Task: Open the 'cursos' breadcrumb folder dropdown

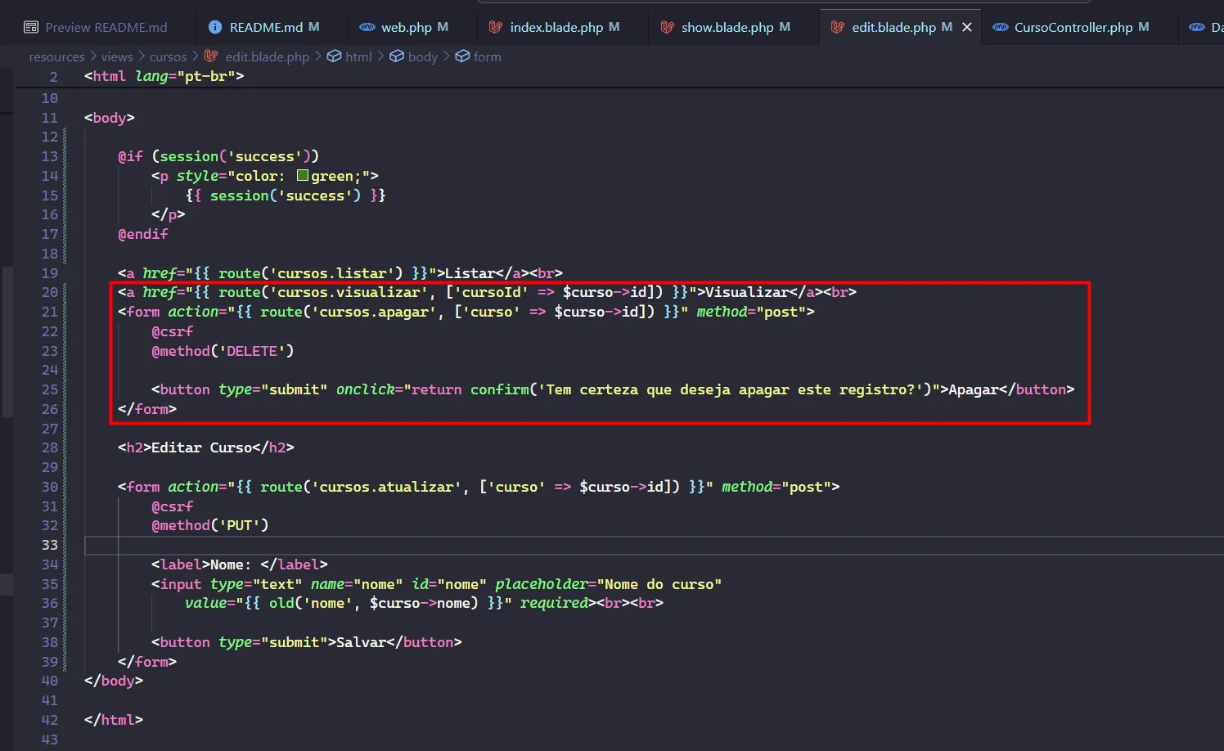Action: (x=168, y=56)
